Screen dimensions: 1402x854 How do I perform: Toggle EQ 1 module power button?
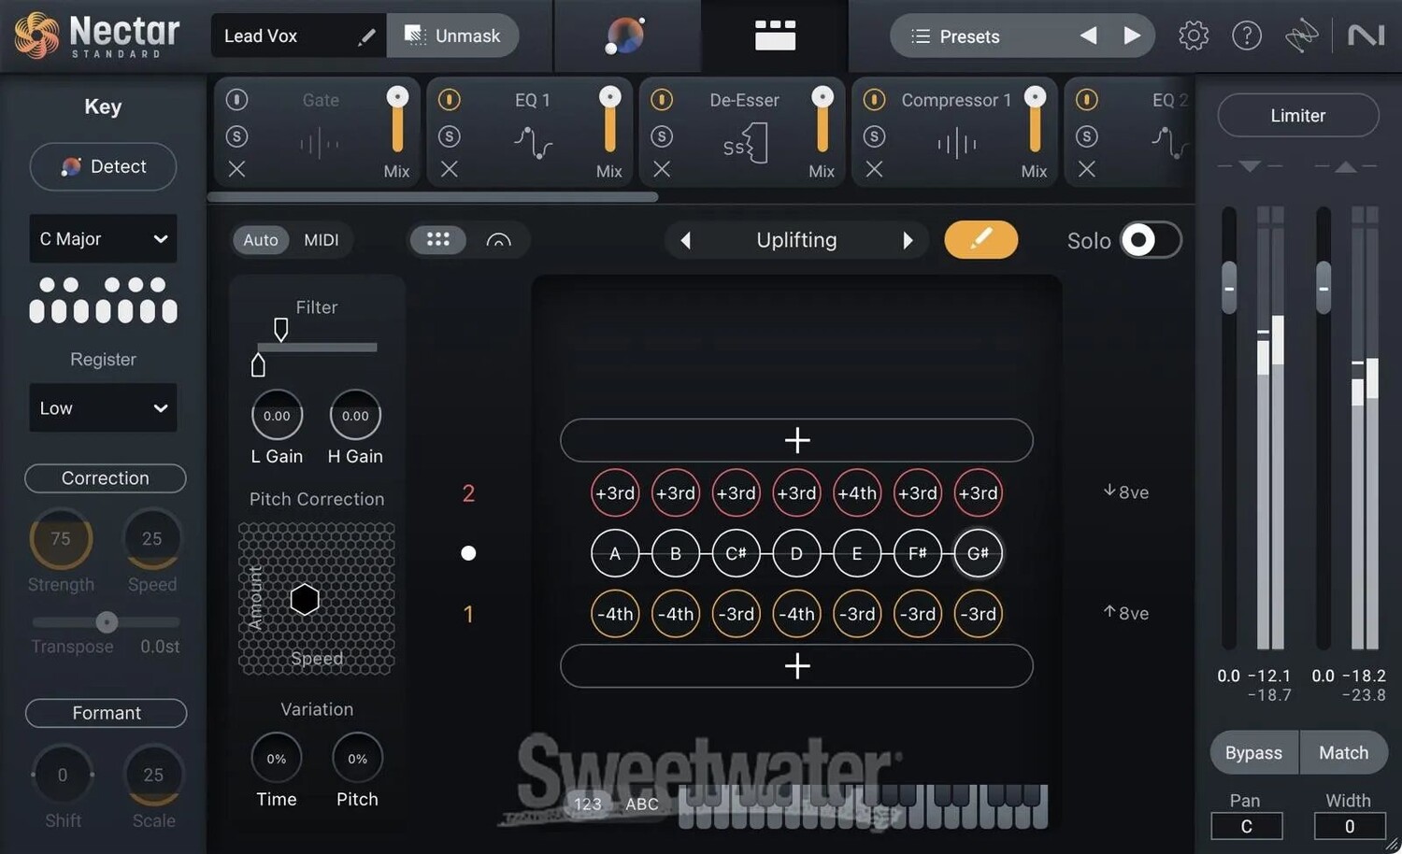[450, 99]
